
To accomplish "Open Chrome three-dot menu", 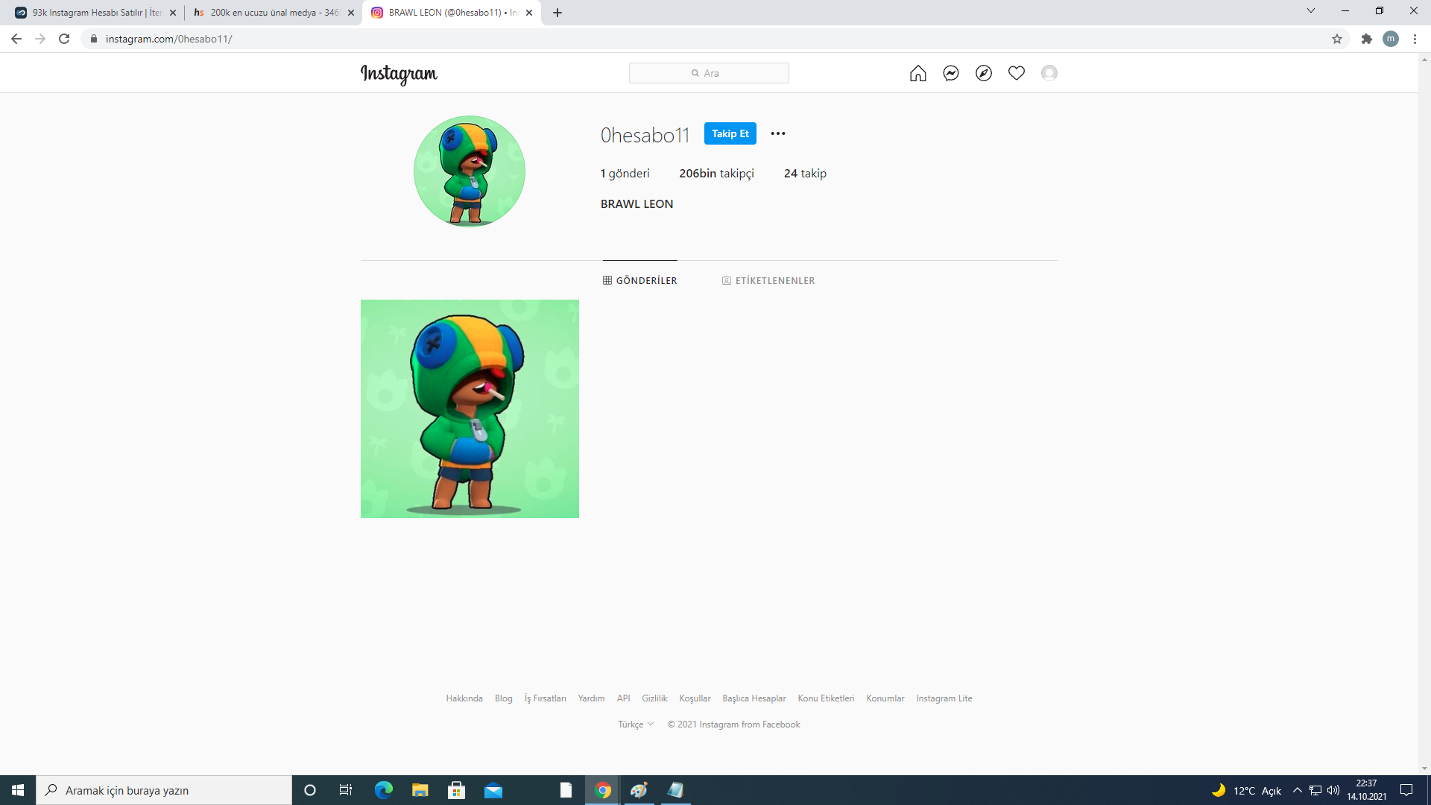I will 1415,39.
